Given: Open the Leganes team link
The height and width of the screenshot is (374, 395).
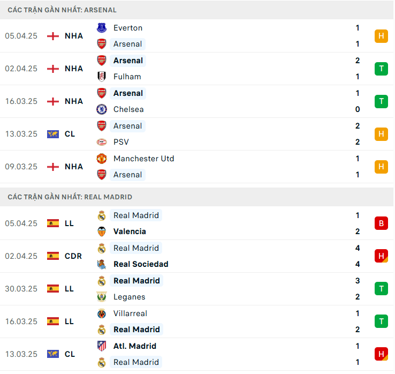Looking at the screenshot, I should (x=129, y=297).
